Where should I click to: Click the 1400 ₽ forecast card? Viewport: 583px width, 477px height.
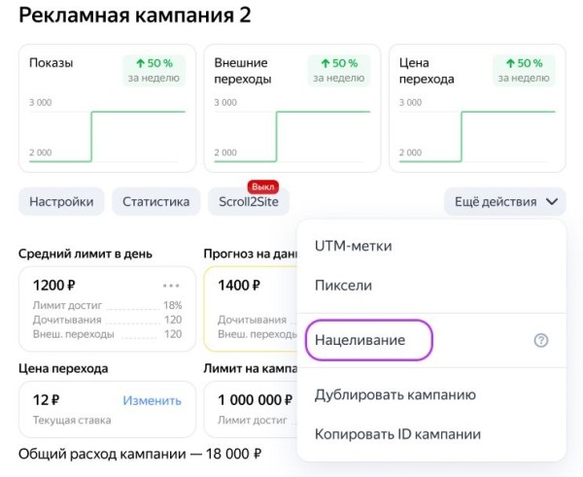click(x=249, y=308)
